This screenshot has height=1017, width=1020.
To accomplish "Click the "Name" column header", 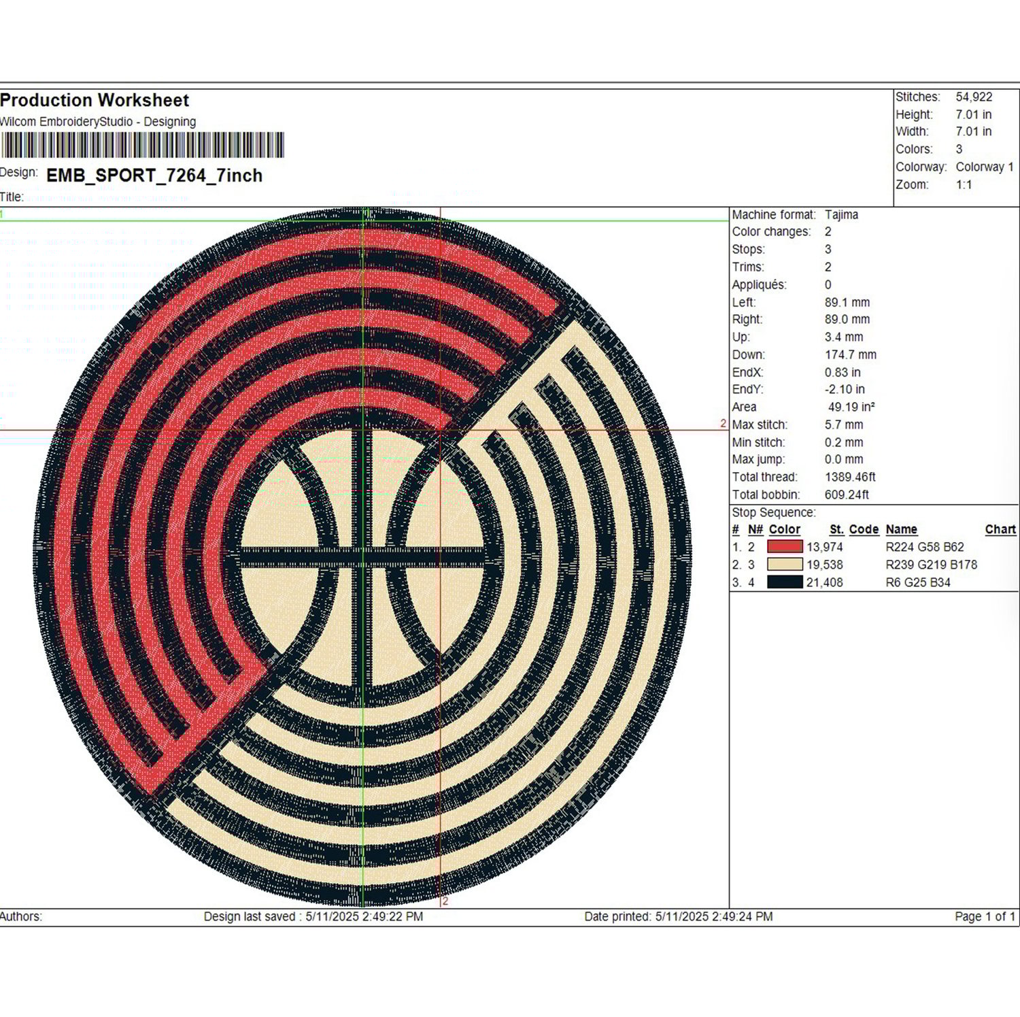I will coord(902,529).
